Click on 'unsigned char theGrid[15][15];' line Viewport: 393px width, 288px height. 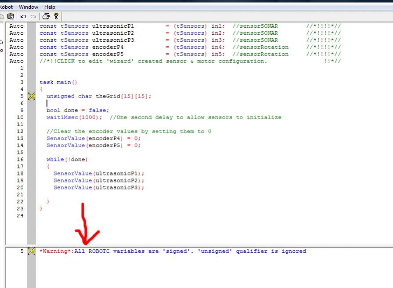coord(99,96)
